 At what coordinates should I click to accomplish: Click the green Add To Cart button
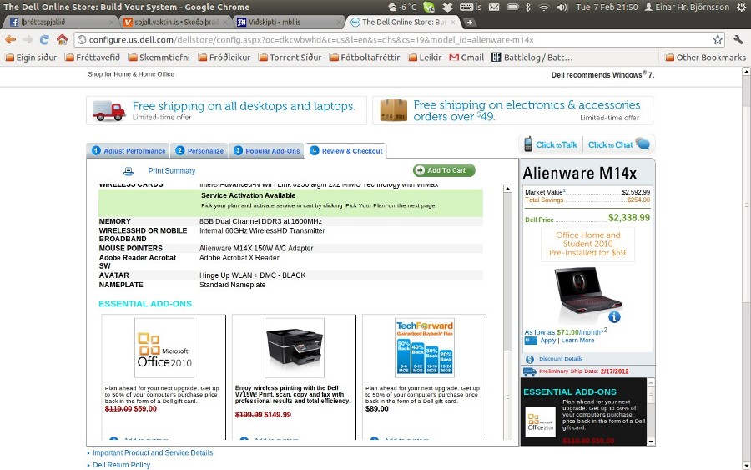(x=444, y=170)
